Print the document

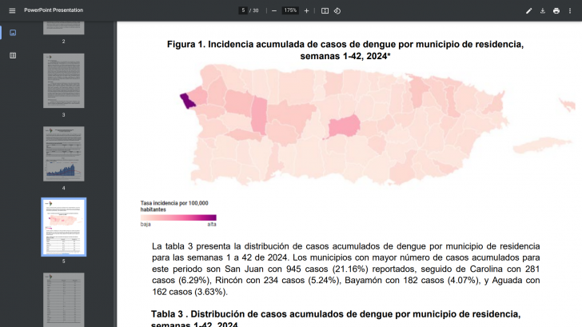point(556,10)
